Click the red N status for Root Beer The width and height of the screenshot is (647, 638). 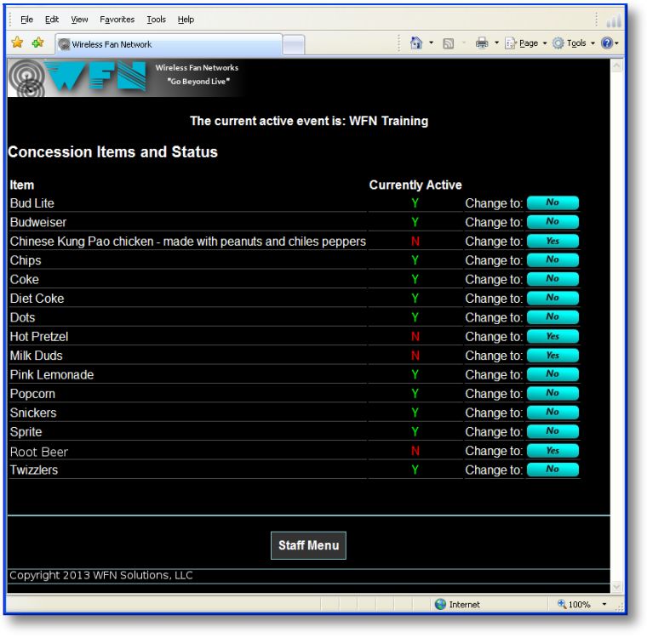[x=415, y=451]
